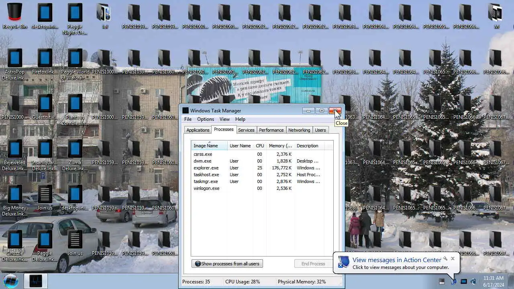Sort processes by Image Name column
514x289 pixels.
click(x=209, y=146)
